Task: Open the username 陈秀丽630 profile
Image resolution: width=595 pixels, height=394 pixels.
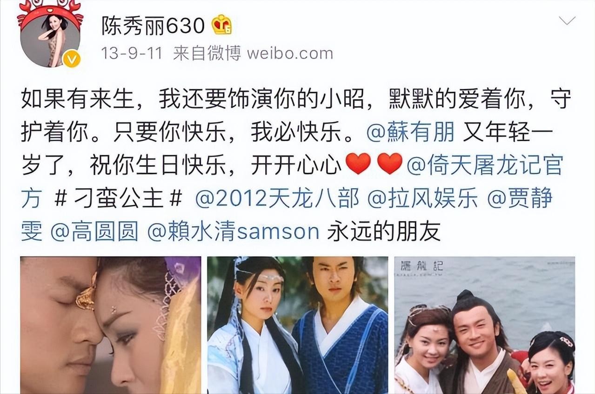Action: [154, 26]
